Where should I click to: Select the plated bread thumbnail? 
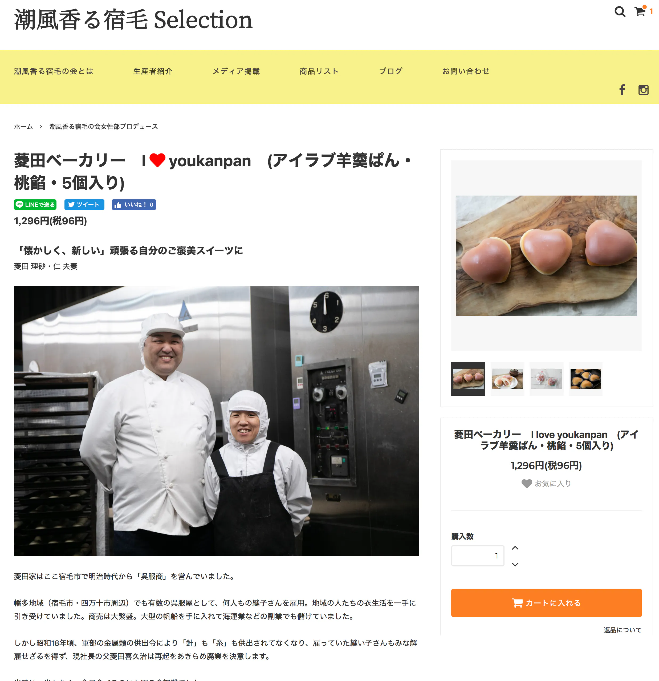pyautogui.click(x=507, y=379)
